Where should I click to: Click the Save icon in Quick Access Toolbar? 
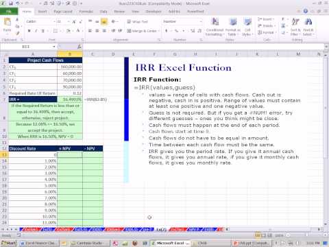click(11, 3)
